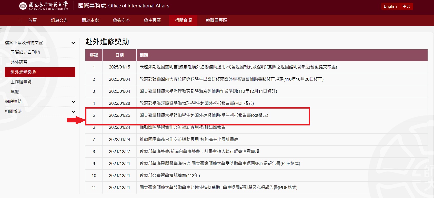Click the NTNU university logo
434x198 pixels.
click(44, 6)
